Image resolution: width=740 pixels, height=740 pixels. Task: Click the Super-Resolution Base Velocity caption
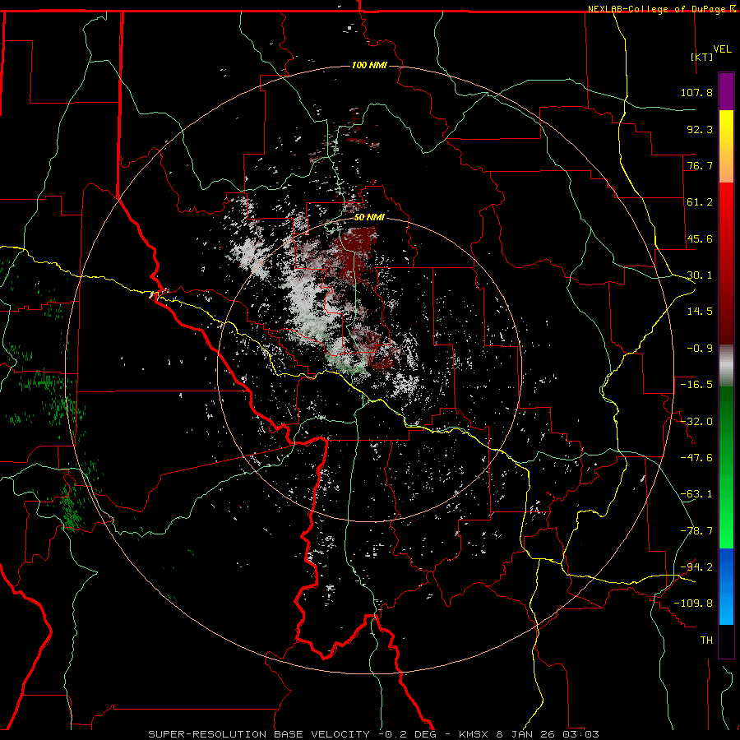coord(373,734)
